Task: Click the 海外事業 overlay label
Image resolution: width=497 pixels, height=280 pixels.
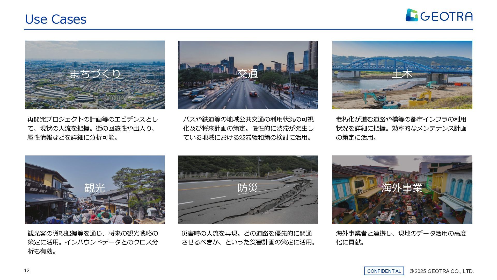Action: tap(402, 188)
